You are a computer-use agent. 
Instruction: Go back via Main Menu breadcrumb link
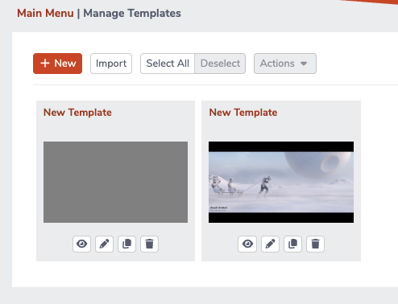pyautogui.click(x=45, y=13)
